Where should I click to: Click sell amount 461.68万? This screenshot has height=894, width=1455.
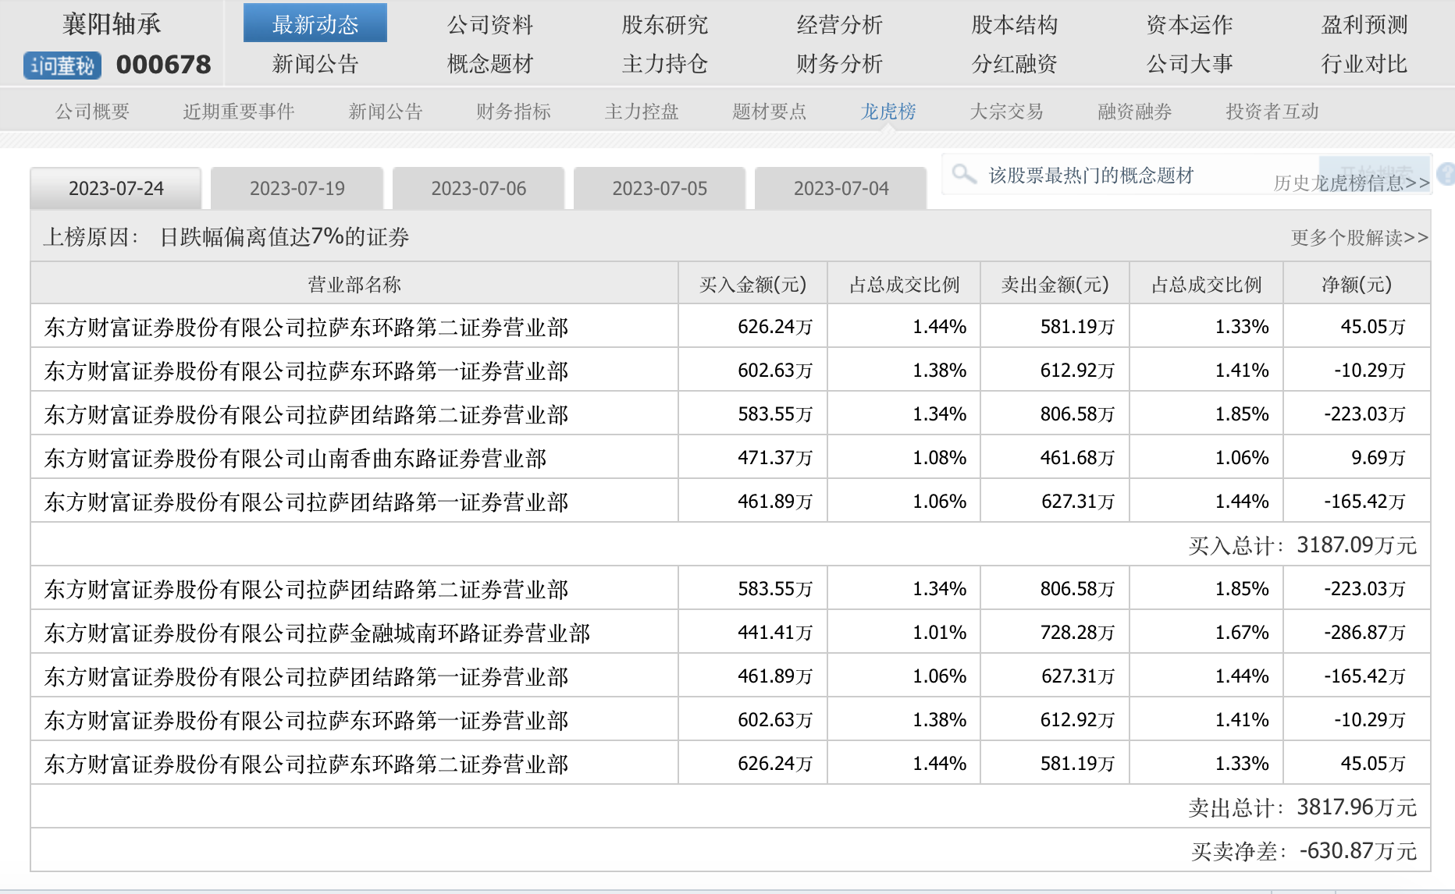[1077, 458]
